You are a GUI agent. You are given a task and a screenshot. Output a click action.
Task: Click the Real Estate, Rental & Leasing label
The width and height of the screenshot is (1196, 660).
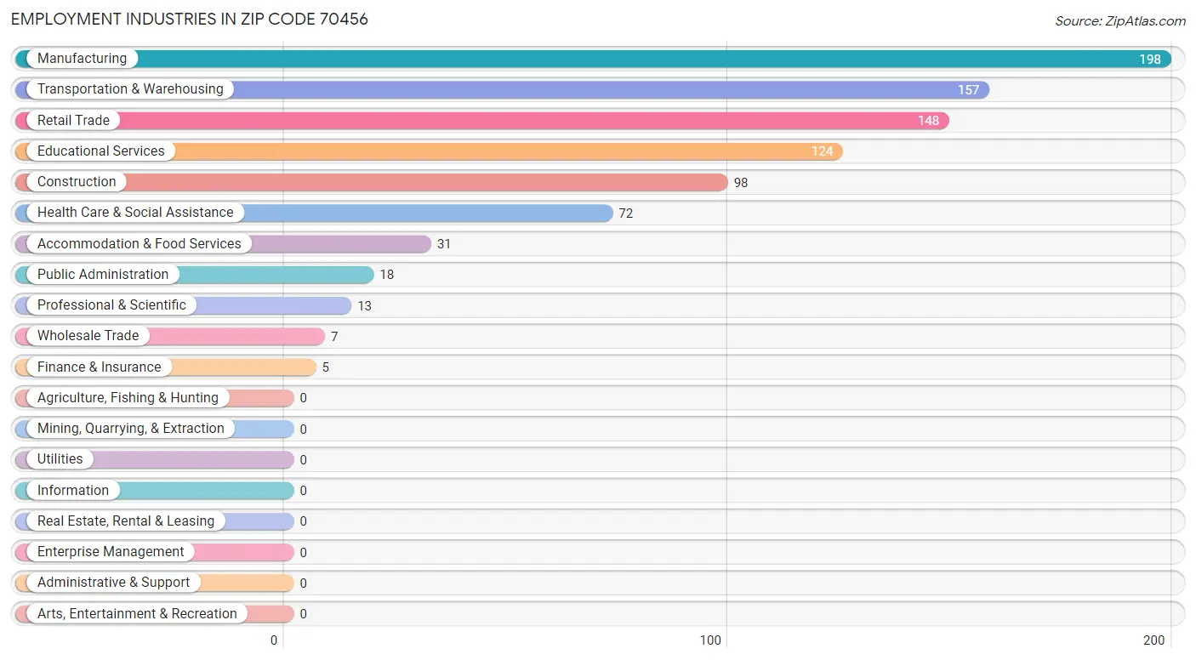[126, 521]
